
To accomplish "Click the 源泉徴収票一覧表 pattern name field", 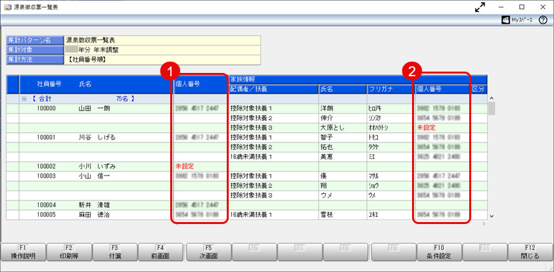I will coord(162,40).
